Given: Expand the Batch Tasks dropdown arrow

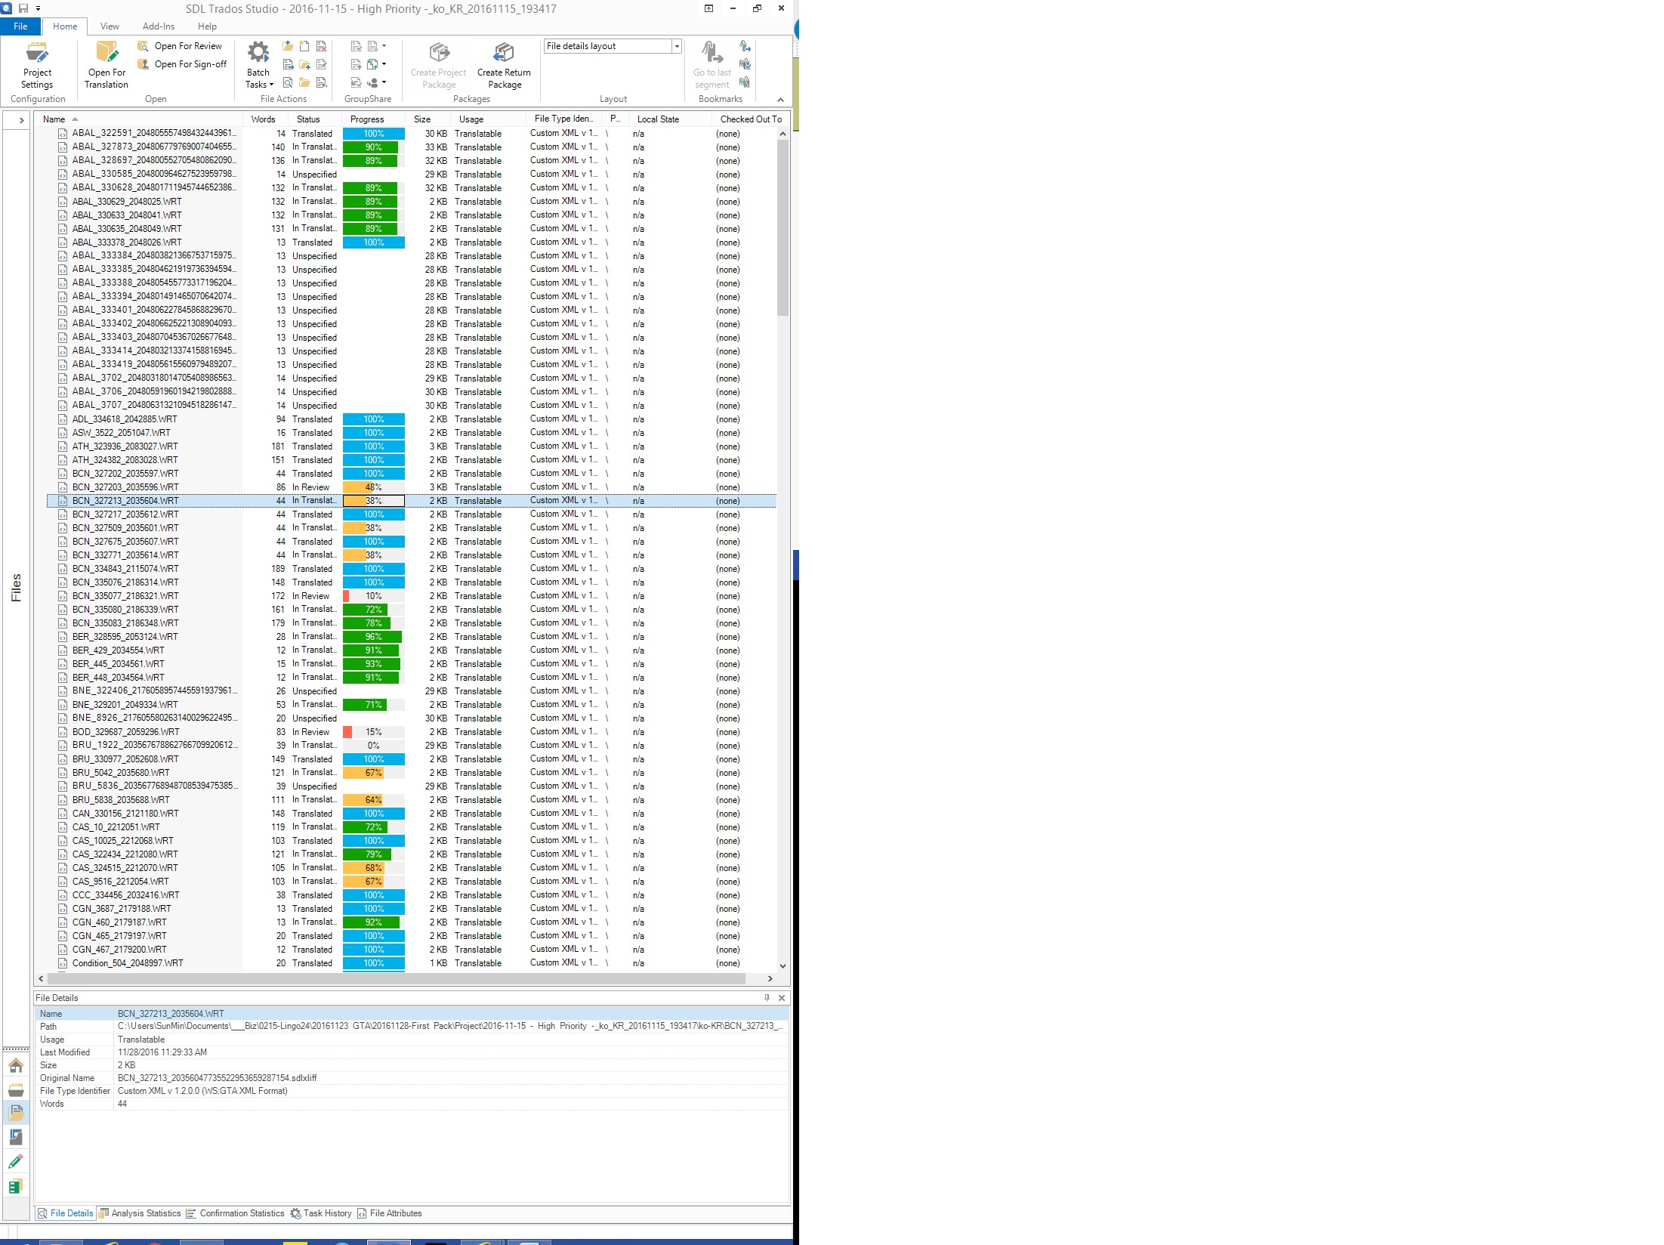Looking at the screenshot, I should (x=271, y=85).
